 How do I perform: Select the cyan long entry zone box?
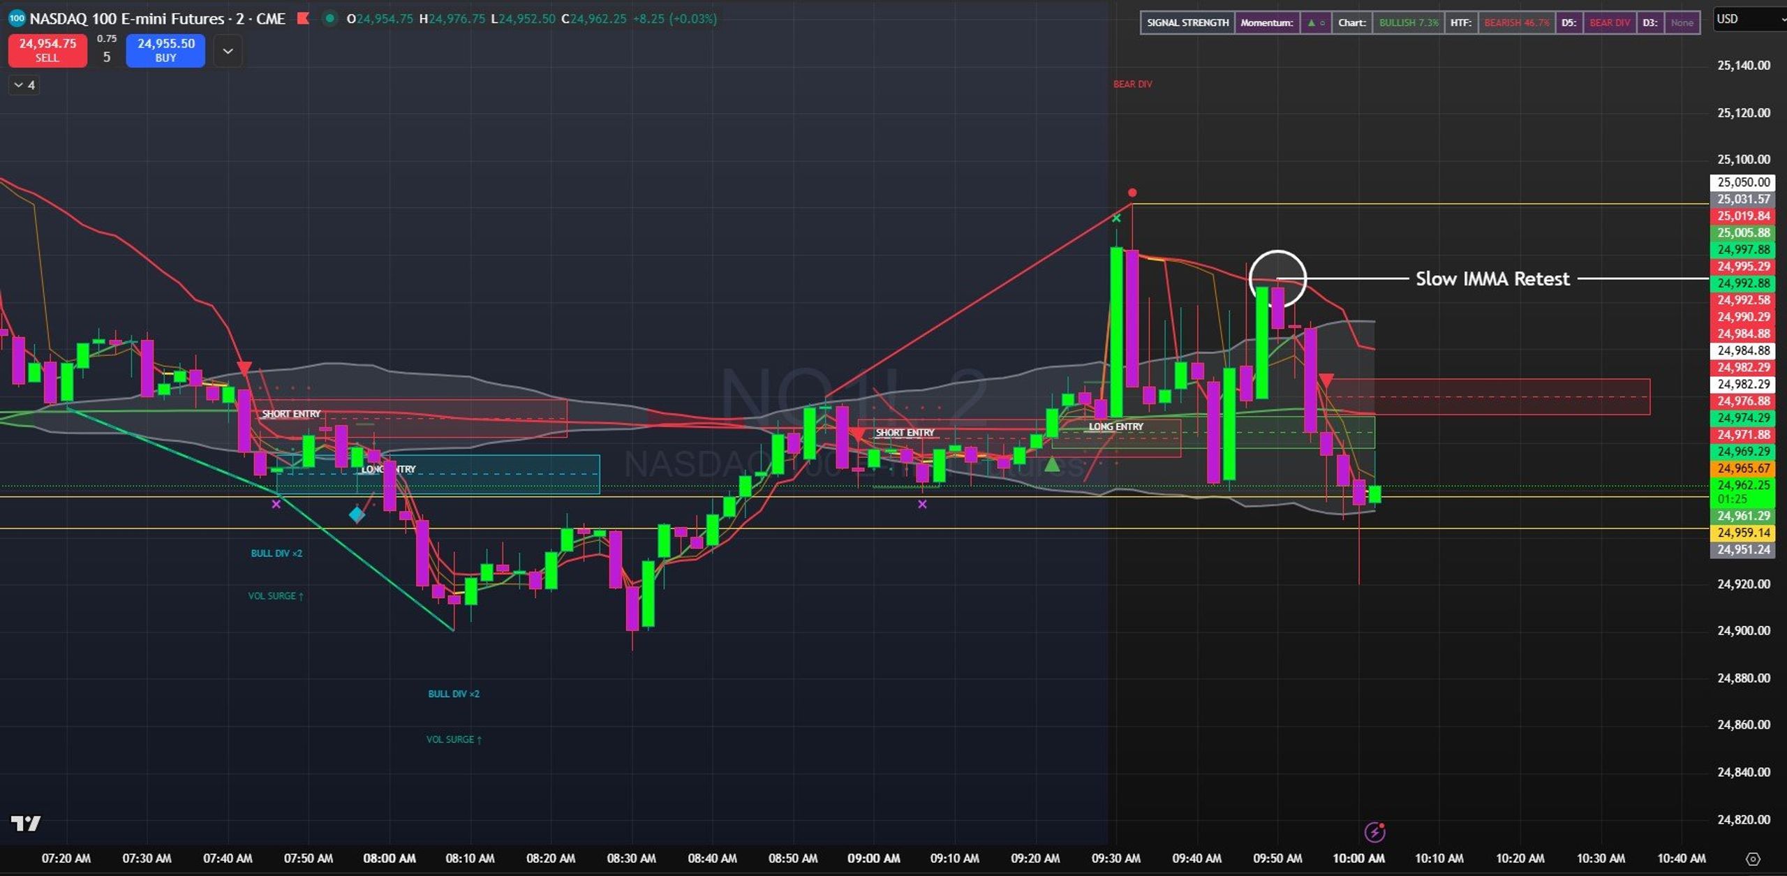tap(438, 475)
